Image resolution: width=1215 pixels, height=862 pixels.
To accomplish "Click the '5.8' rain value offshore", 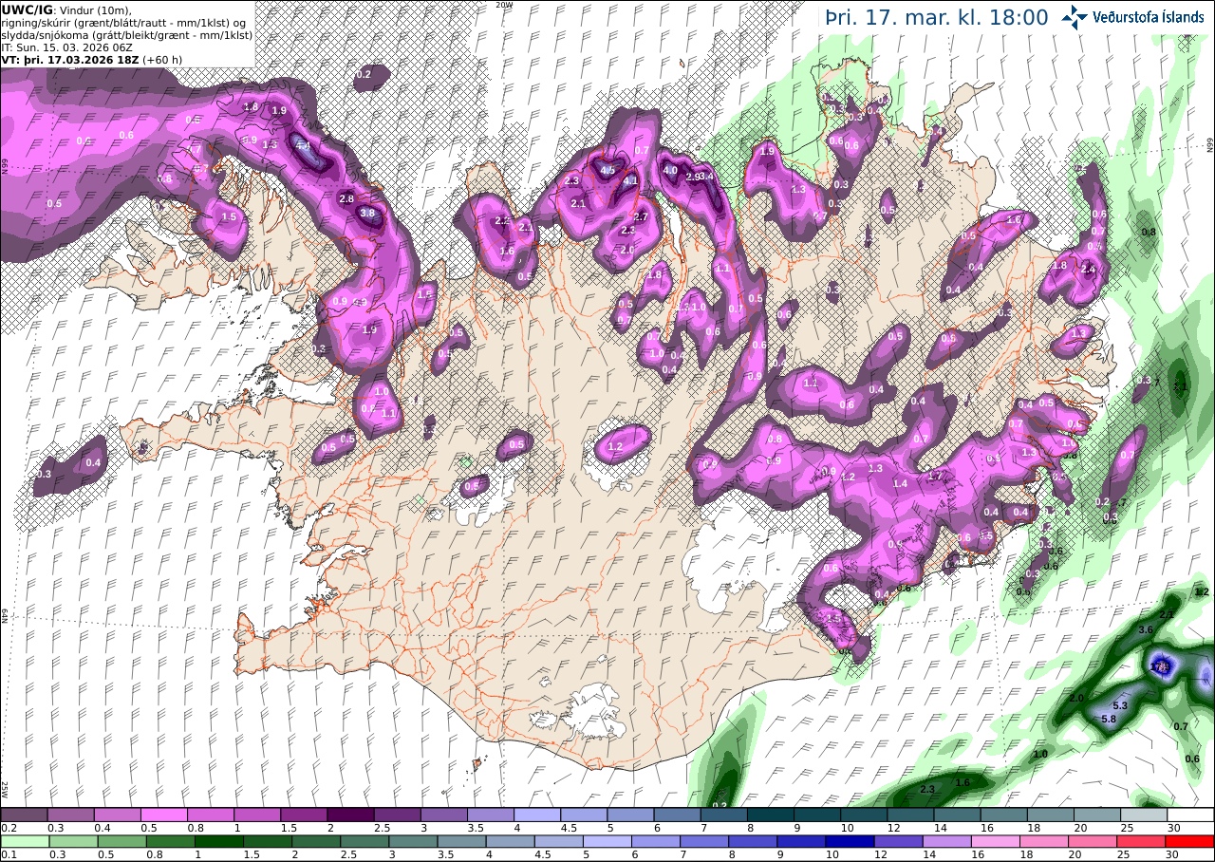I will pyautogui.click(x=1109, y=720).
